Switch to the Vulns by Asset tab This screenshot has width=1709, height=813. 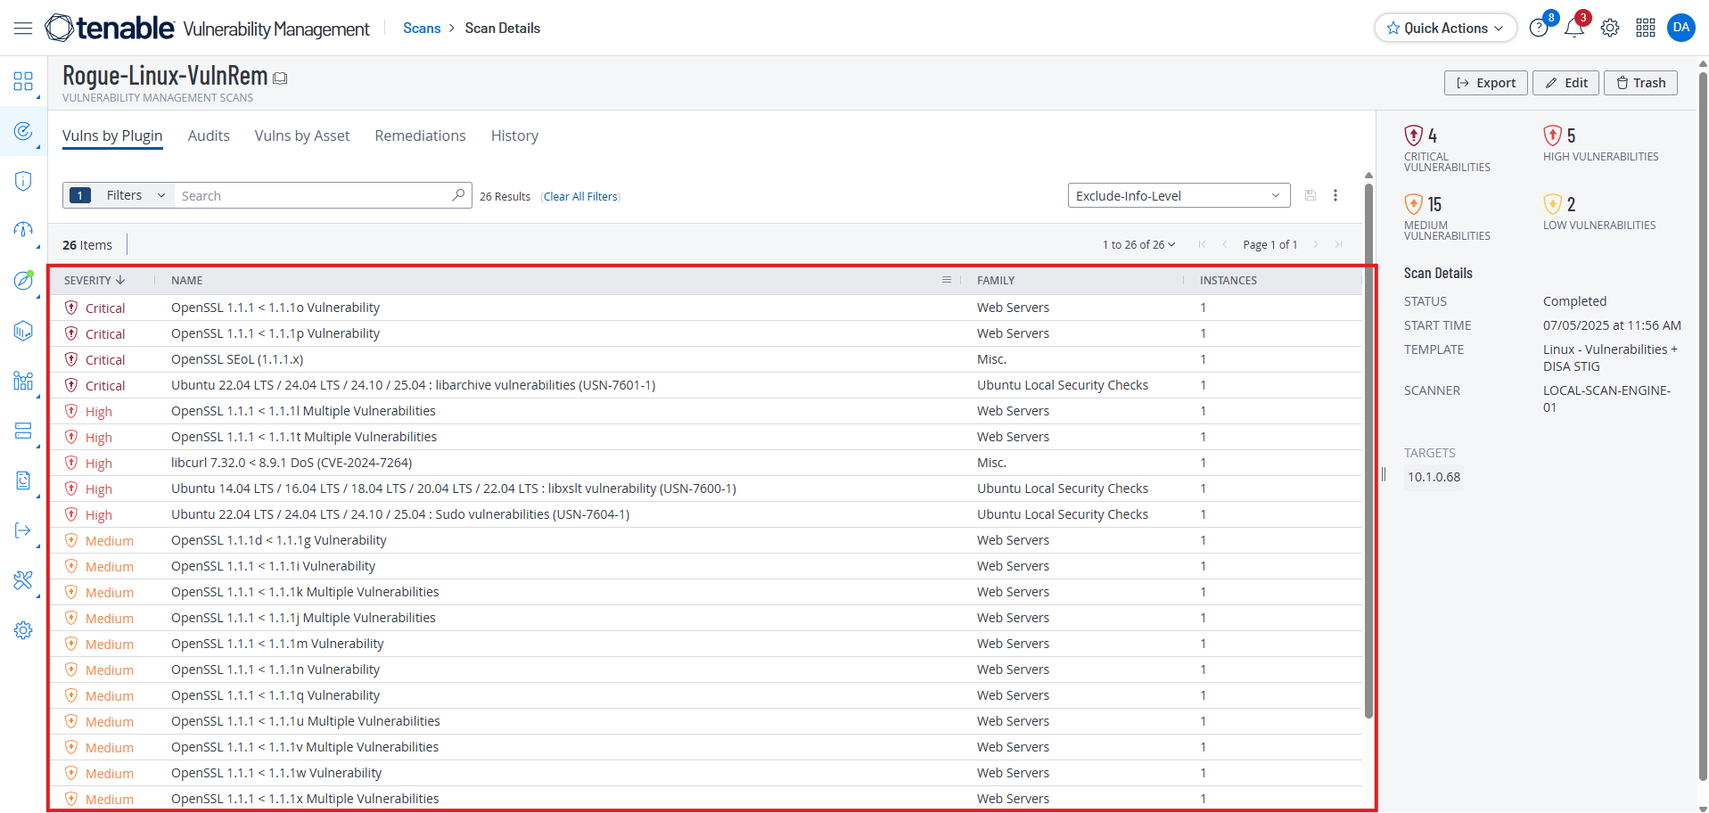pos(302,135)
